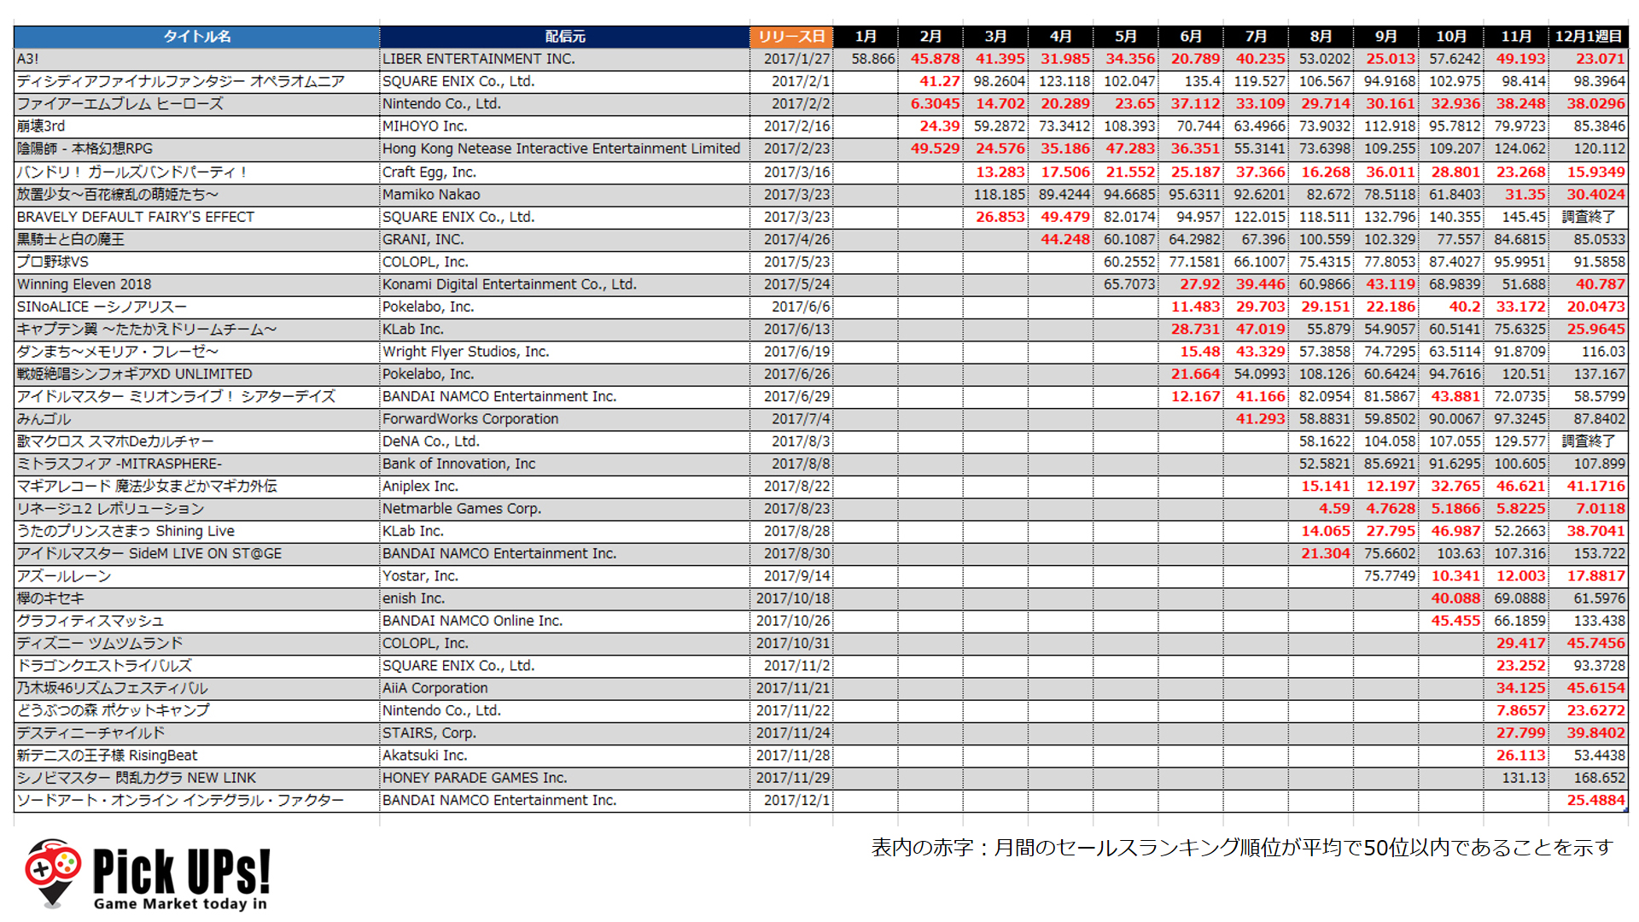The height and width of the screenshot is (922, 1639).
Task: Select the 6月 column header
Action: pyautogui.click(x=1191, y=36)
